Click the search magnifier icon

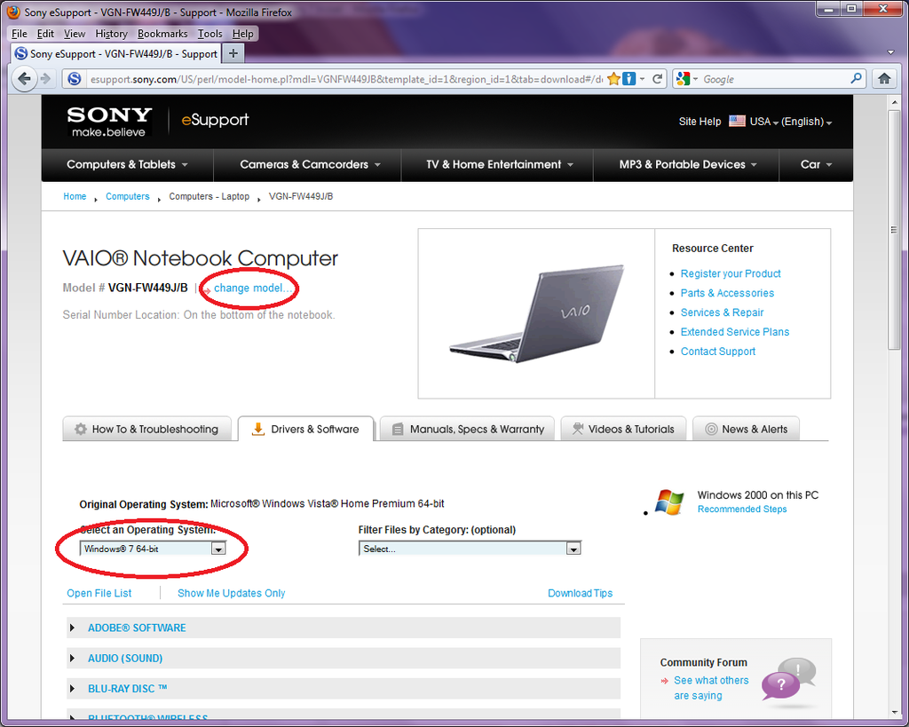(x=856, y=78)
